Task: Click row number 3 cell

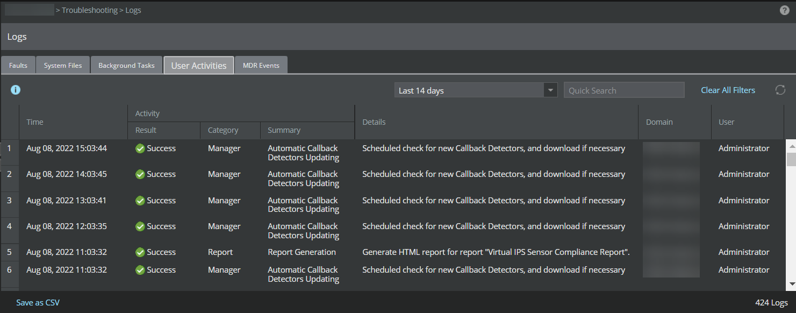Action: click(x=9, y=205)
